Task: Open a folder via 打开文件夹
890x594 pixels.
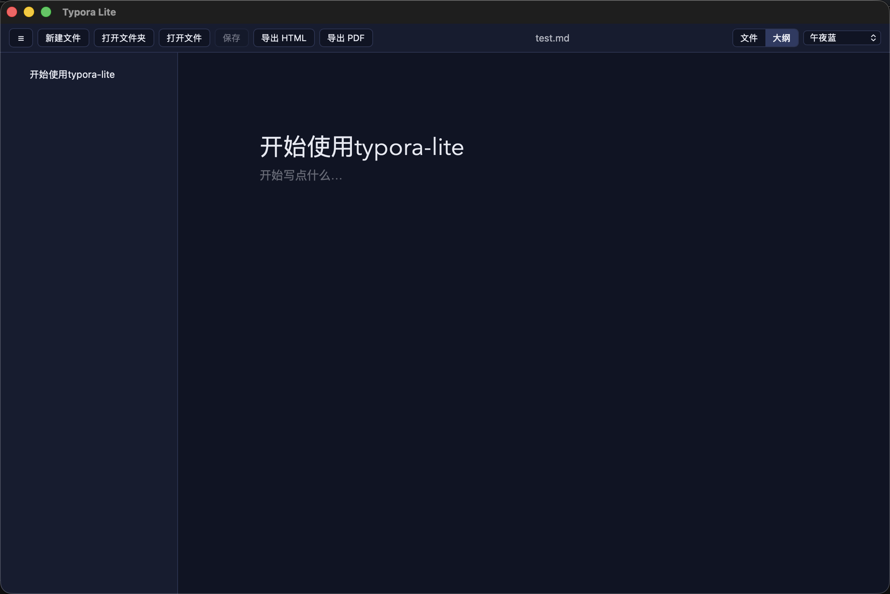Action: [x=124, y=38]
